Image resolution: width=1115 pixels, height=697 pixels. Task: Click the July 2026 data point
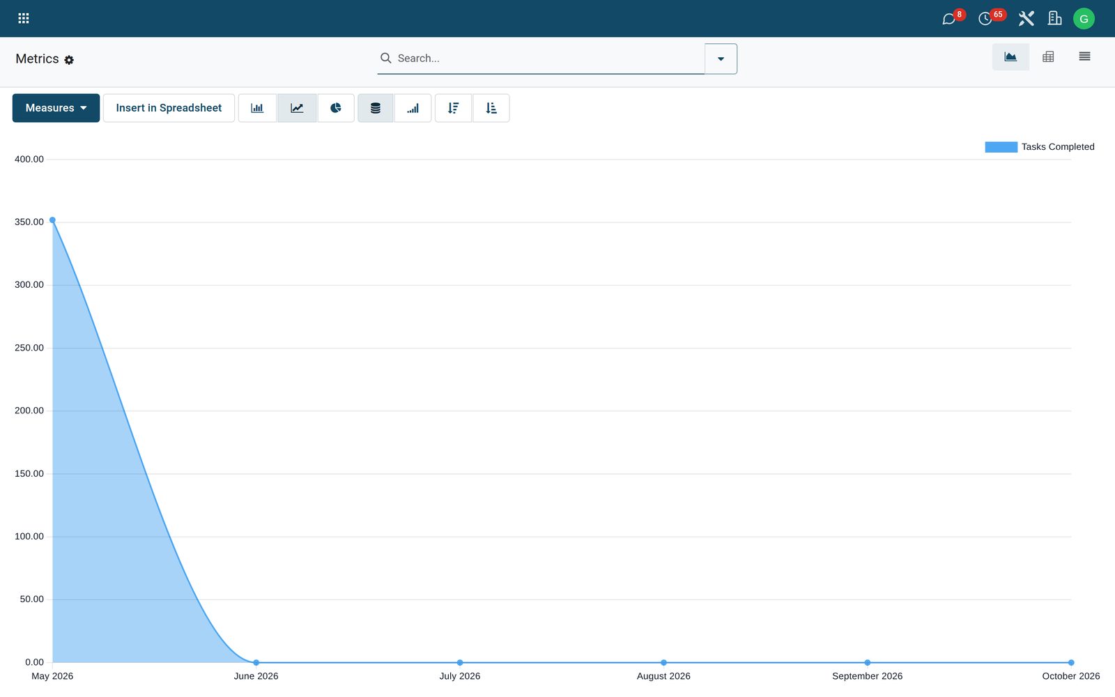pyautogui.click(x=460, y=662)
